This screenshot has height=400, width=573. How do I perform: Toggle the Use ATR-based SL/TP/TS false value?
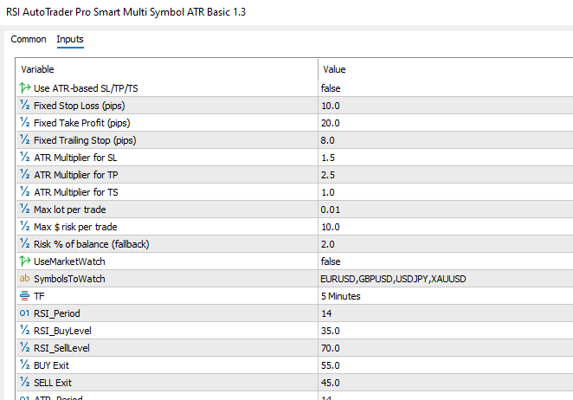[x=330, y=88]
